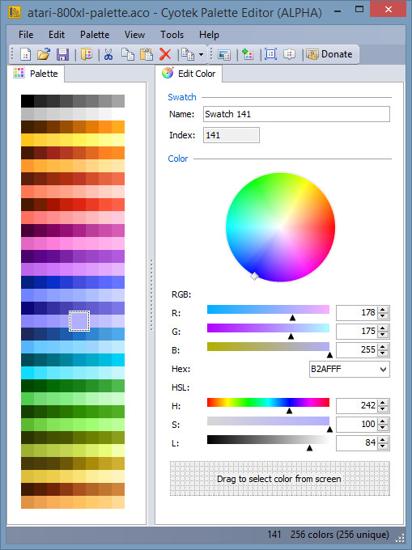The image size is (412, 550).
Task: Decrease the R value with the down arrow
Action: click(383, 316)
